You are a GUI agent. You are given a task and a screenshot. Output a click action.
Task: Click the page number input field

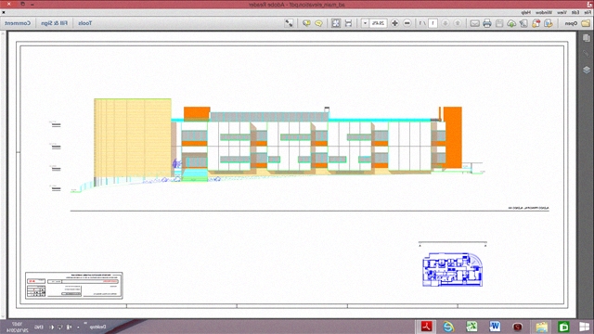(x=433, y=23)
